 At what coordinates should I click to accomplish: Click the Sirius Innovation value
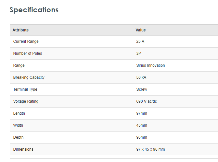tap(150, 65)
